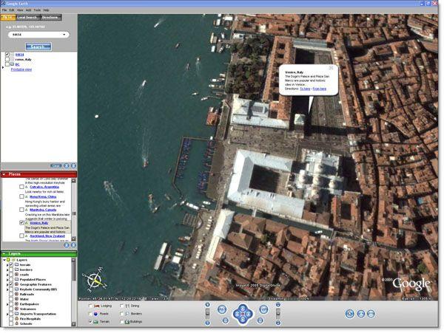Click the Lodging bed icon
Image resolution: width=444 pixels, height=333 pixels.
(x=96, y=306)
